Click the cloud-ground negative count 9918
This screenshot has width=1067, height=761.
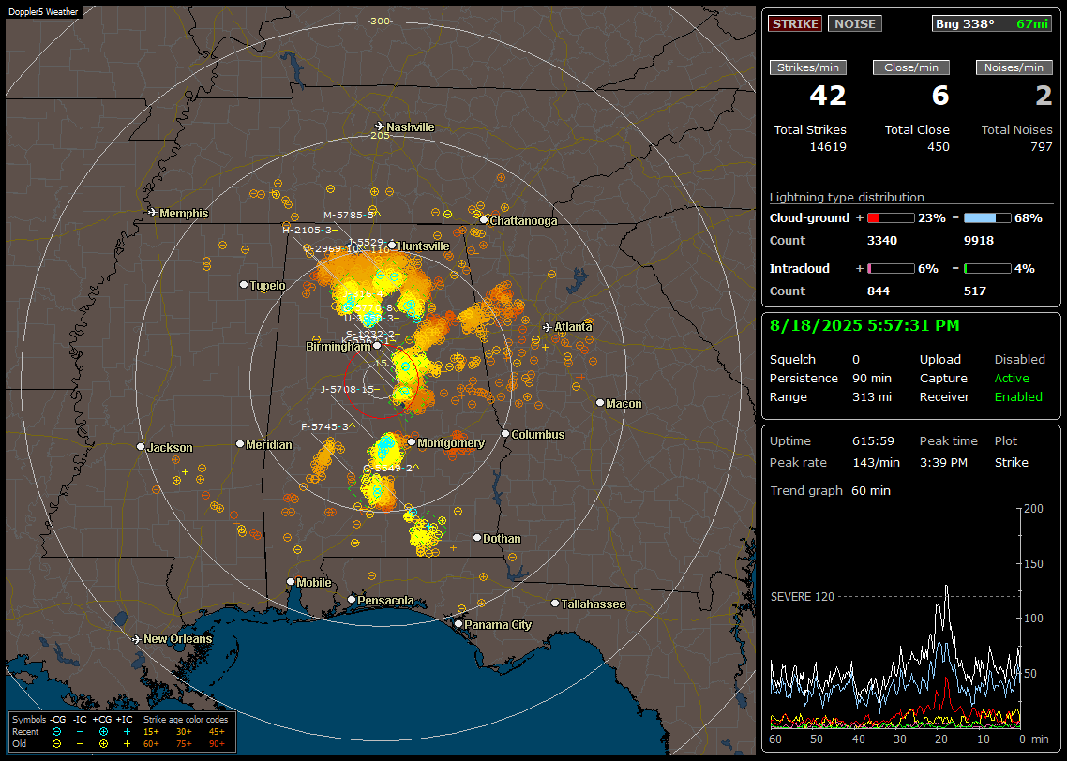[979, 241]
